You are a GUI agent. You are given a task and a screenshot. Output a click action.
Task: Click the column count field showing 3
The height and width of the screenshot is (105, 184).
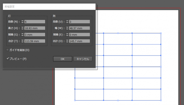pyautogui.click(x=80, y=22)
